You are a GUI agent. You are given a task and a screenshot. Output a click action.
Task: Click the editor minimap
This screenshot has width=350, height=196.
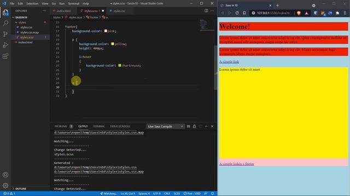coord(207,26)
